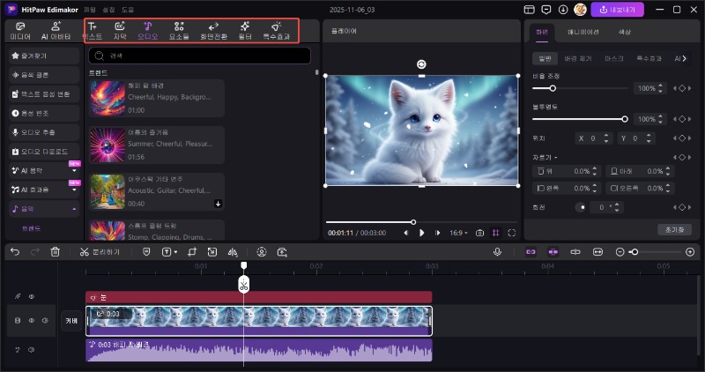
Task: Enter fullscreen preview
Action: tap(512, 233)
